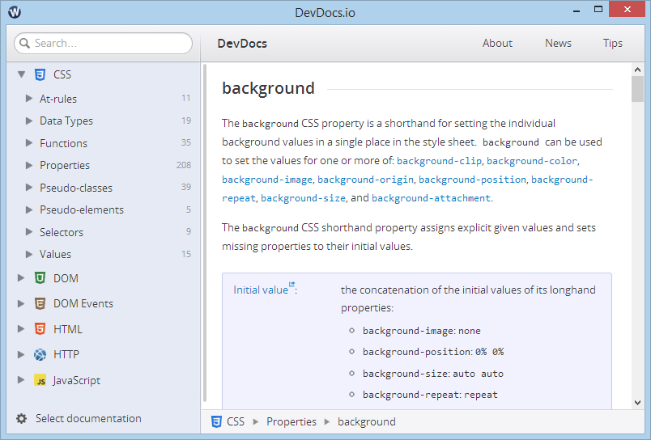Expand the Pseudo-elements arrow
Image resolution: width=651 pixels, height=440 pixels.
click(29, 209)
